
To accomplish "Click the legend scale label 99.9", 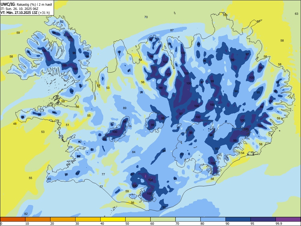I will 279,224.
